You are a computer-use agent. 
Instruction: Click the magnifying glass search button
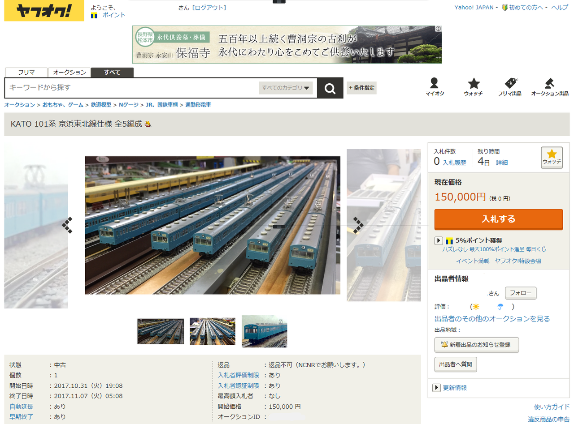330,88
